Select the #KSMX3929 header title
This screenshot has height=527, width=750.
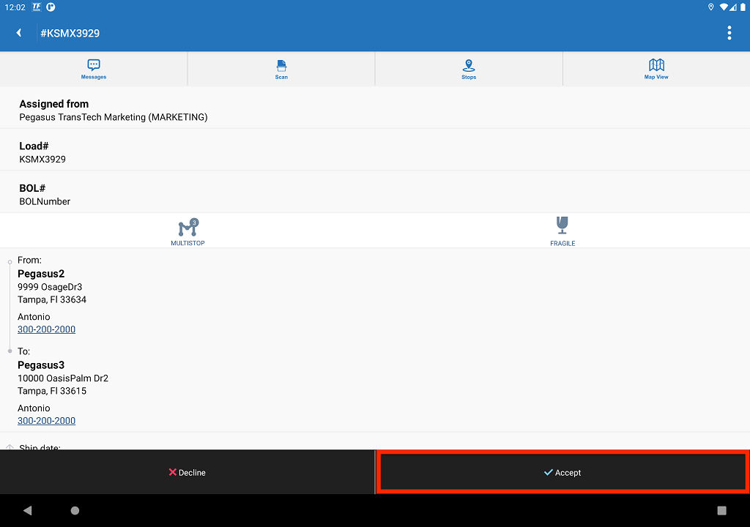tap(70, 33)
